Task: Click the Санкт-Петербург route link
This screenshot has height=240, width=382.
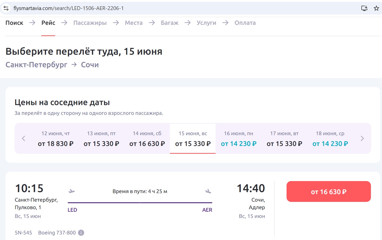Action: (37, 65)
